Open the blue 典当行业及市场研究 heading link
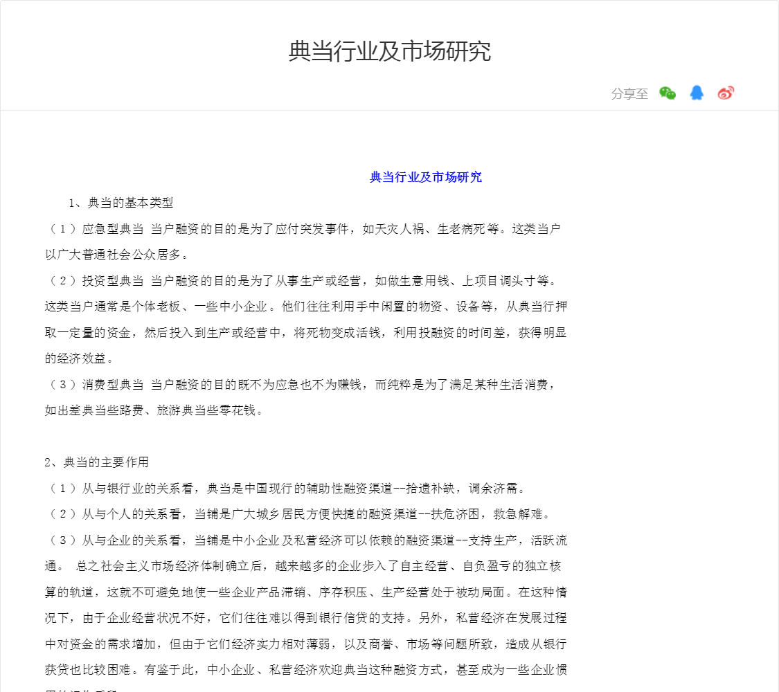The image size is (779, 692). pos(426,177)
